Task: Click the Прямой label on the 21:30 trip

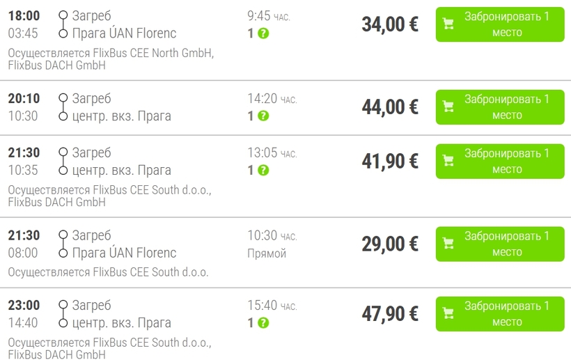Action: tap(267, 253)
